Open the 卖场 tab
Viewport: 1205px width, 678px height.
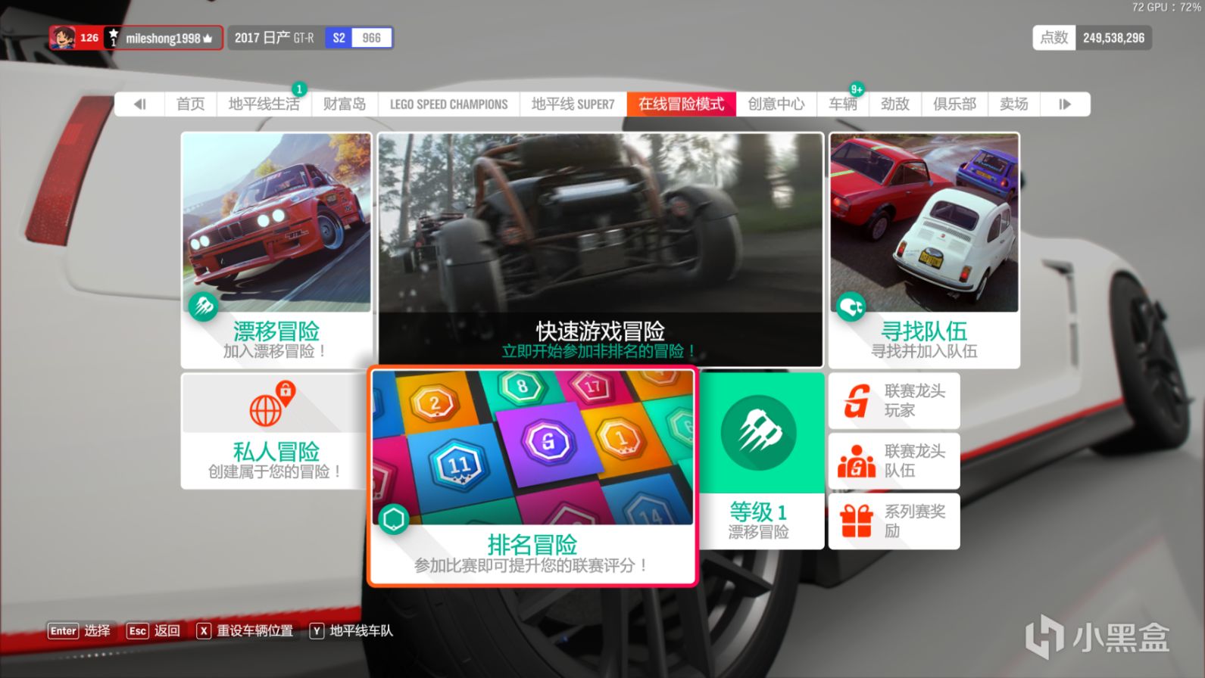point(1014,104)
